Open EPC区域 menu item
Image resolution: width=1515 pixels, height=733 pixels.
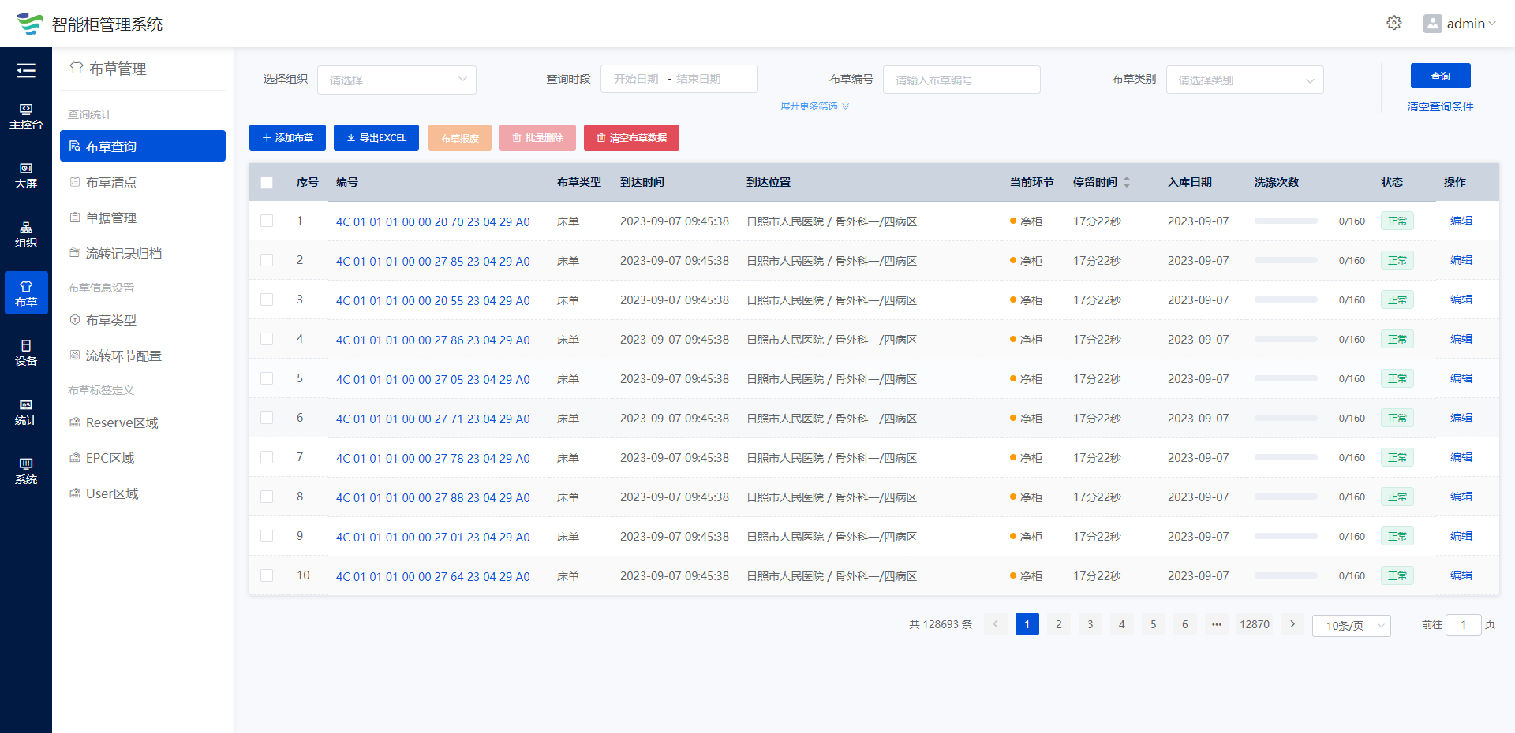[143, 458]
